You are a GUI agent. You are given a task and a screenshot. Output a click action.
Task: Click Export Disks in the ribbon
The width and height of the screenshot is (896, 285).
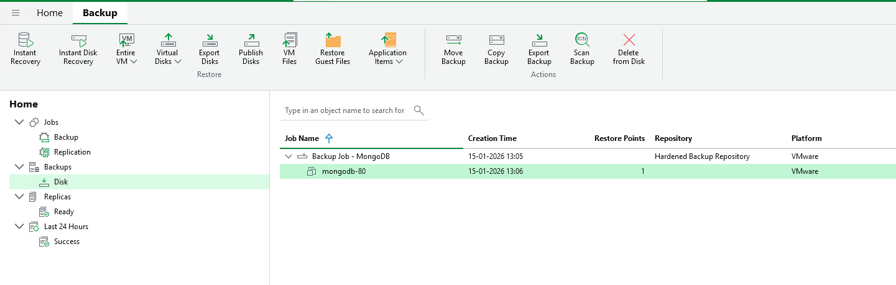[x=210, y=48]
